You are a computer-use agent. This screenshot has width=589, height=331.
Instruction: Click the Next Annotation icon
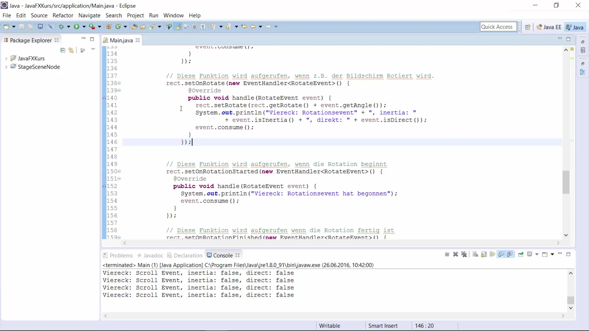[213, 27]
